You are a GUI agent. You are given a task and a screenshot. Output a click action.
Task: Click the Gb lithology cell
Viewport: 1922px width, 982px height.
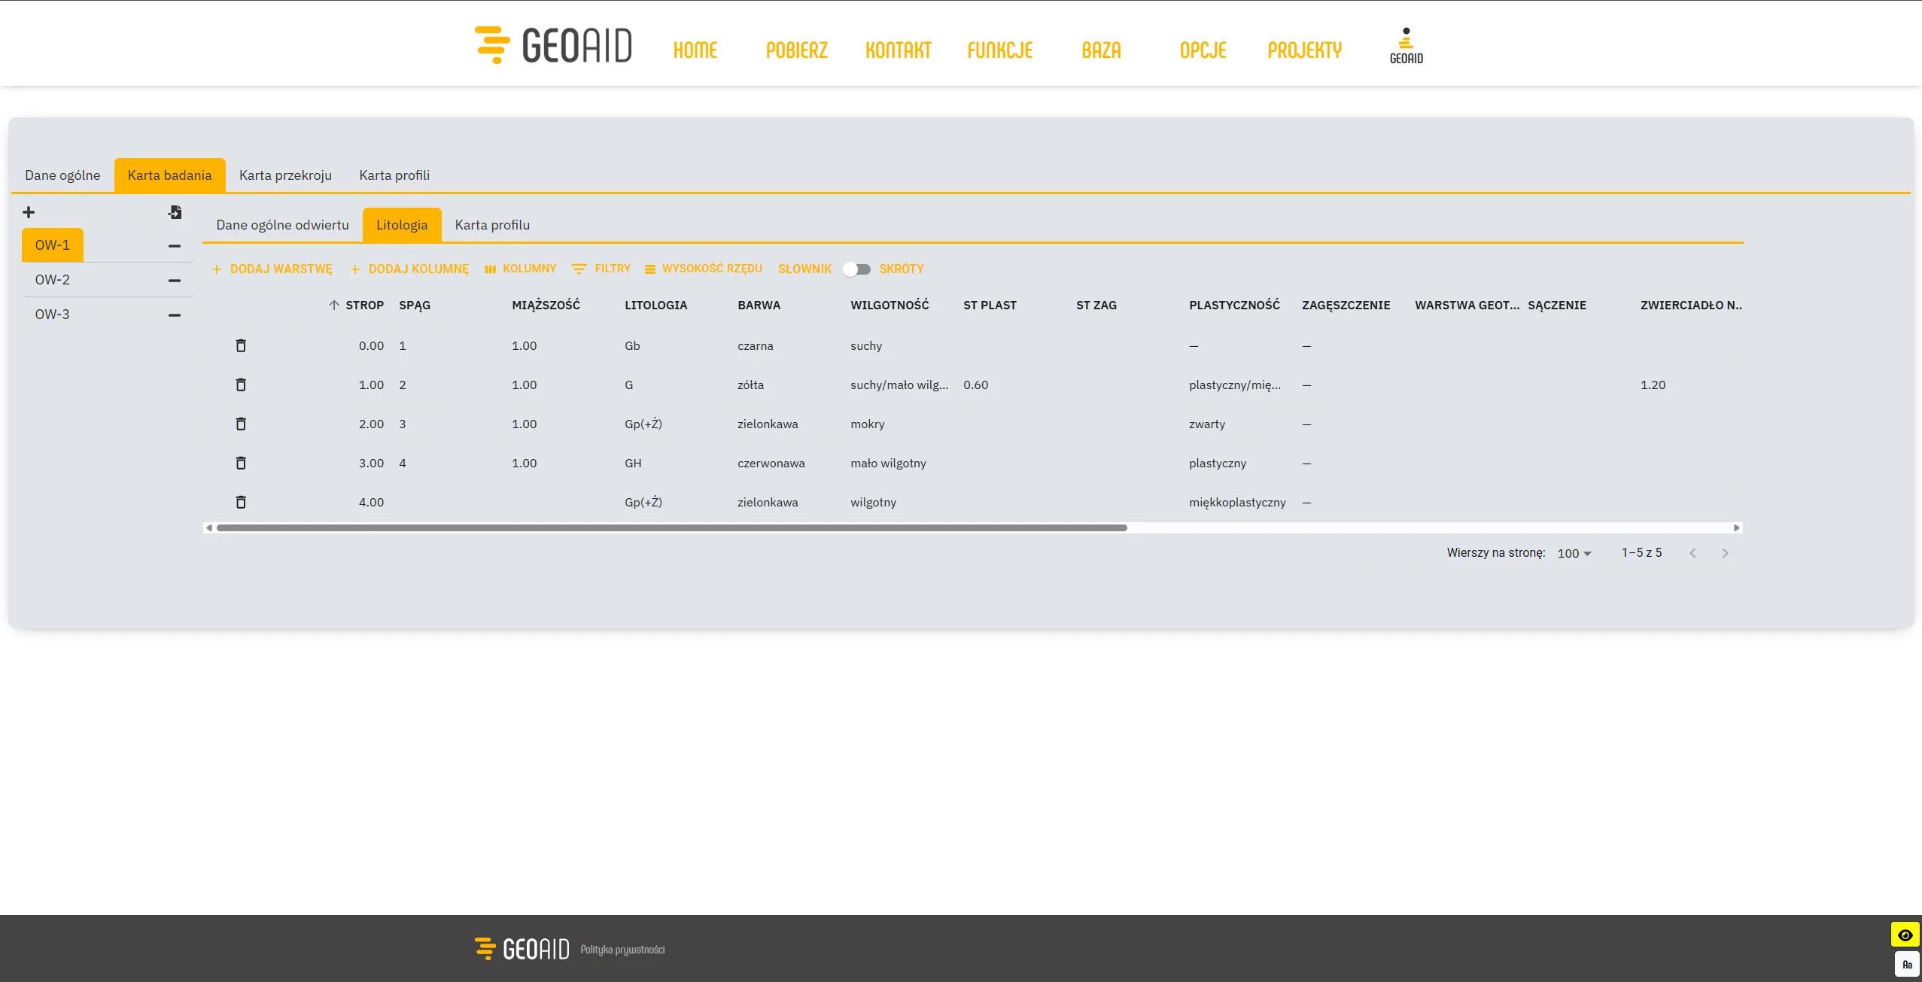(x=632, y=345)
